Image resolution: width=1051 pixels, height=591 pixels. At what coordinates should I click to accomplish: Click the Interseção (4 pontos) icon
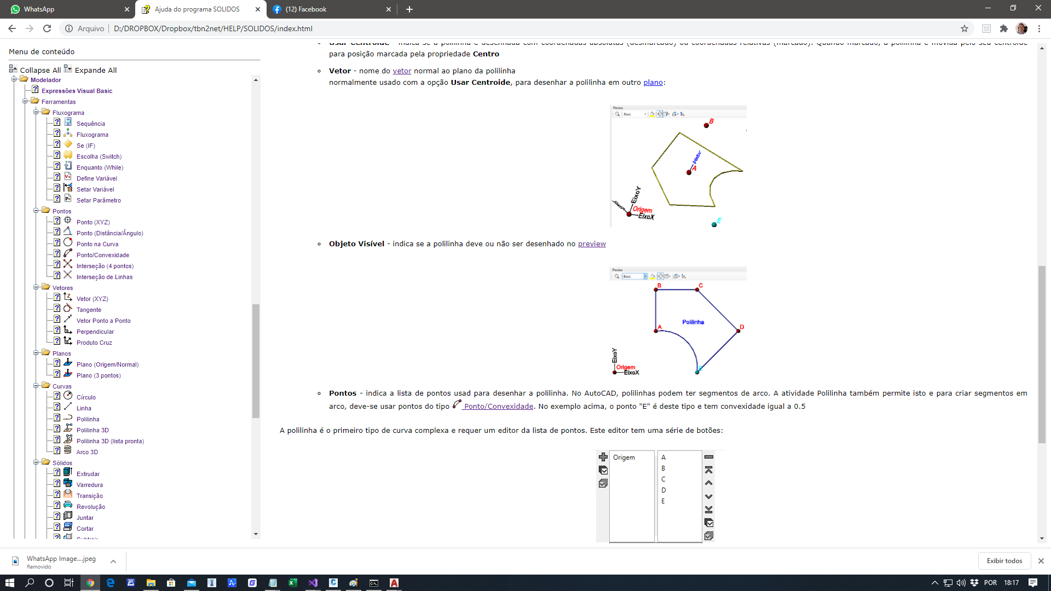click(68, 264)
